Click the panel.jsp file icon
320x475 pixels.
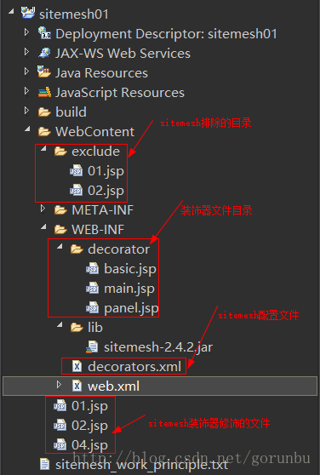tap(92, 308)
